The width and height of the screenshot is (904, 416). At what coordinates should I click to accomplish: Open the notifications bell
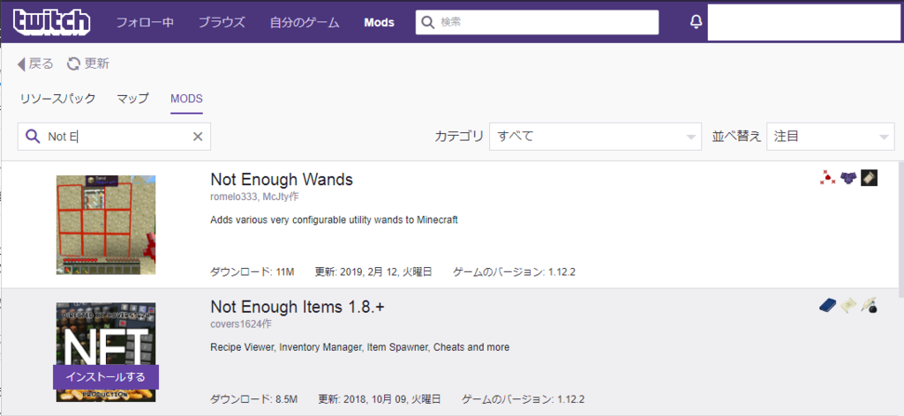[x=697, y=22]
